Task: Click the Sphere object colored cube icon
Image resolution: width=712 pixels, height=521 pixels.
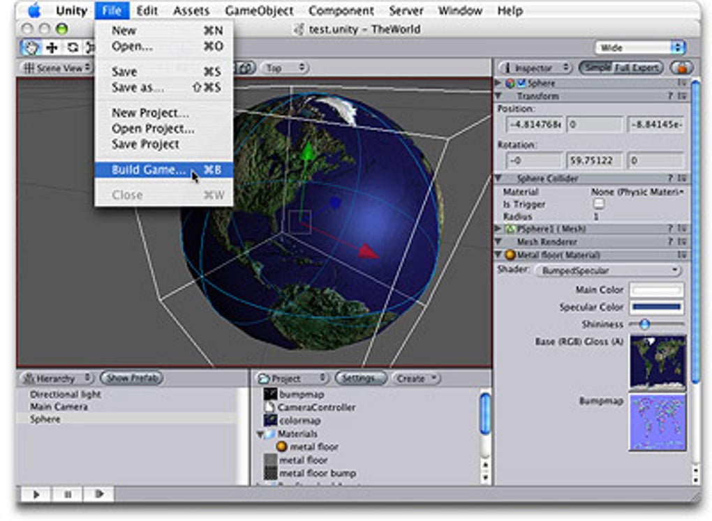Action: (510, 83)
